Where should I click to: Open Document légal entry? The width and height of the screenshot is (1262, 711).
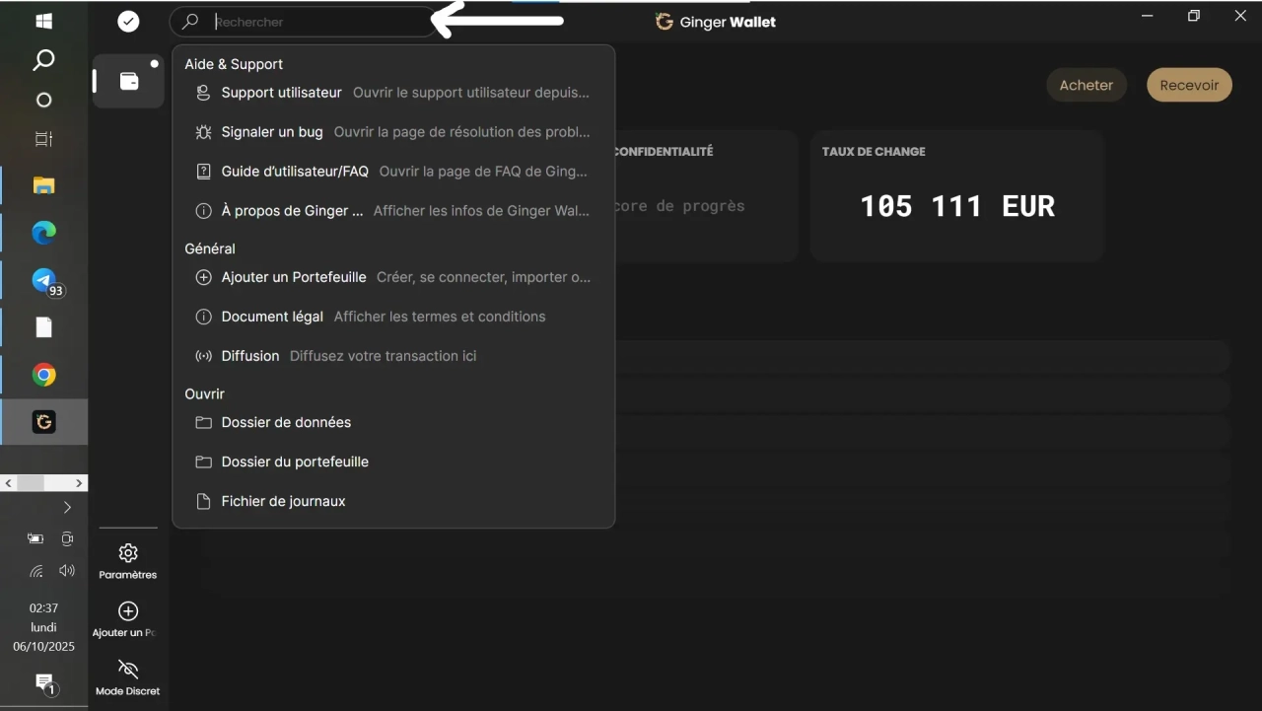coord(393,317)
